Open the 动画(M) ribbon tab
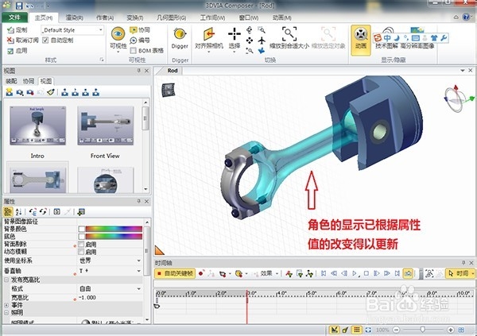 coord(281,17)
